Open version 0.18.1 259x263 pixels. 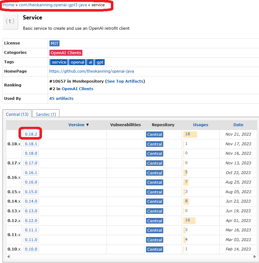(x=31, y=144)
